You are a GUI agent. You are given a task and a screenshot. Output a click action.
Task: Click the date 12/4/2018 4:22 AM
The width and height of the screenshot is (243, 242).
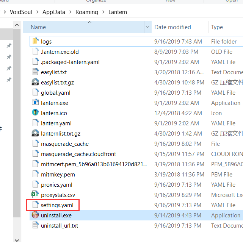pyautogui.click(x=178, y=113)
